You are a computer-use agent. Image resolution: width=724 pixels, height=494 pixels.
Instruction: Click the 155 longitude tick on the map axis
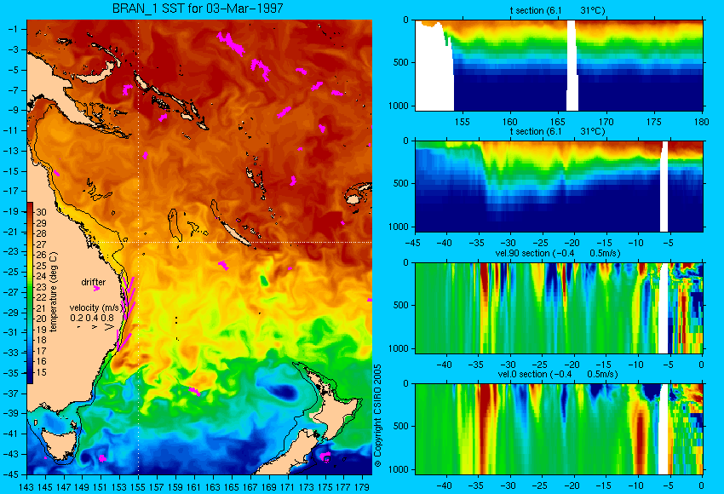point(138,487)
